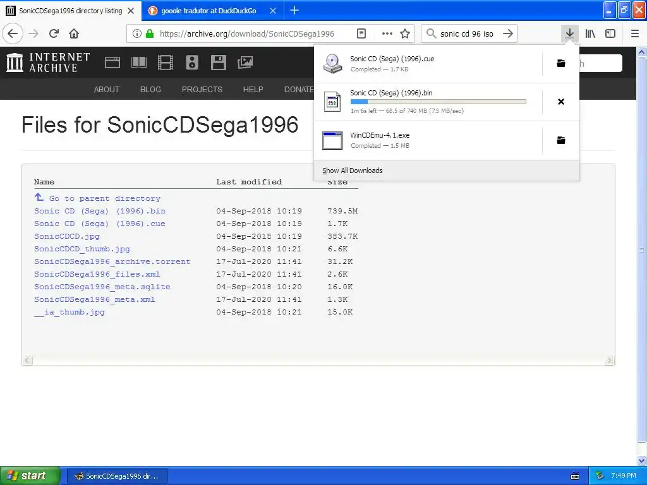Show site information via the info icon

pos(136,33)
